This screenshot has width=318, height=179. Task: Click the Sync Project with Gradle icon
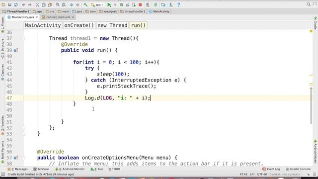click(x=156, y=4)
